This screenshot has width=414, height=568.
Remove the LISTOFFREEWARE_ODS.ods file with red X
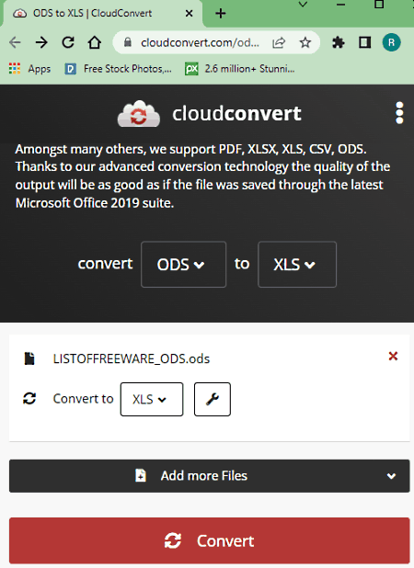point(393,356)
